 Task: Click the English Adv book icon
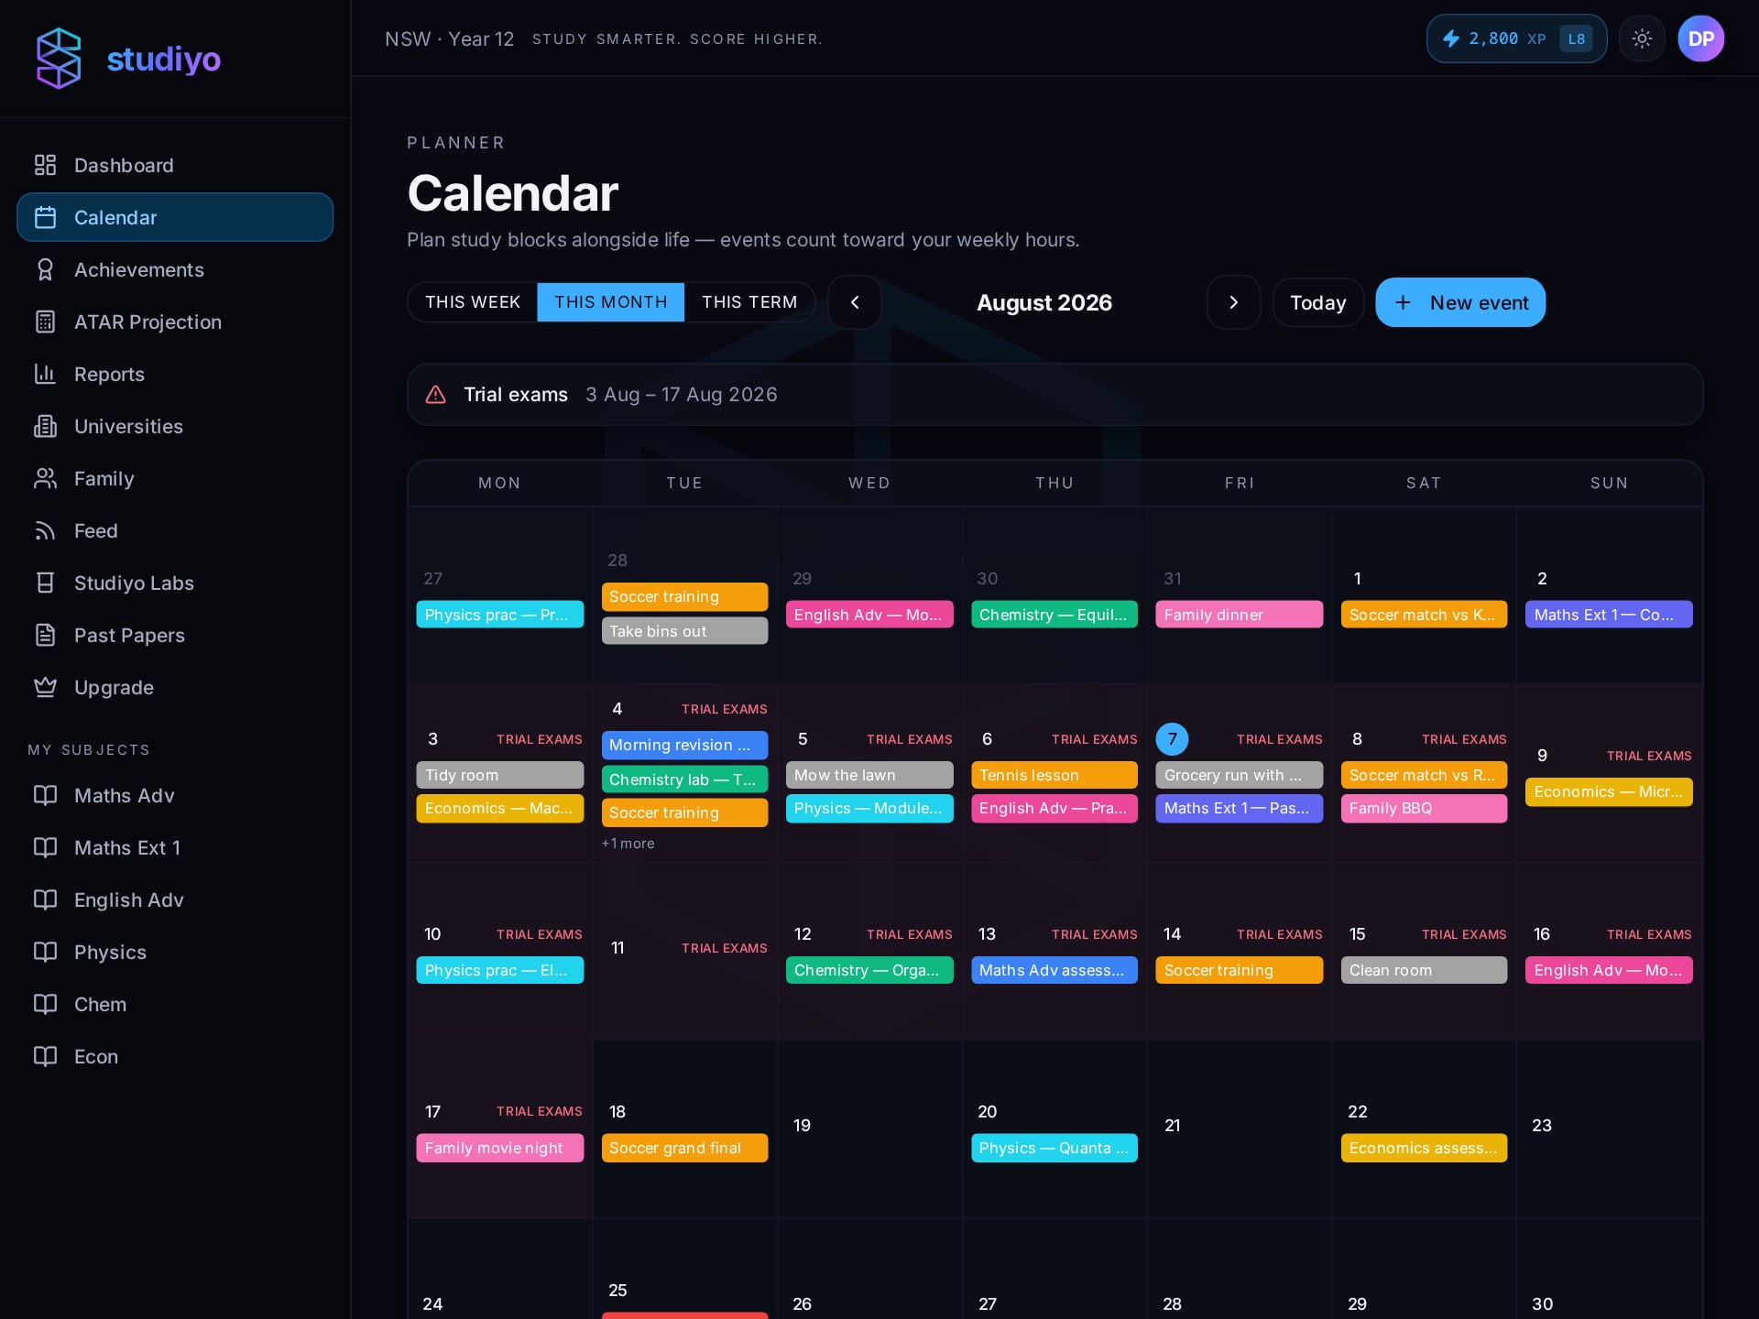45,899
